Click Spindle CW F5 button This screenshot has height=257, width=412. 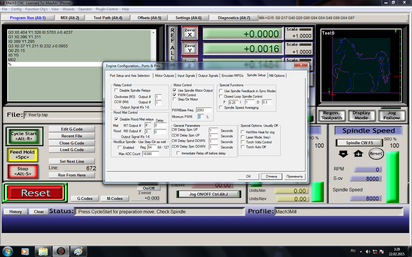(x=359, y=143)
